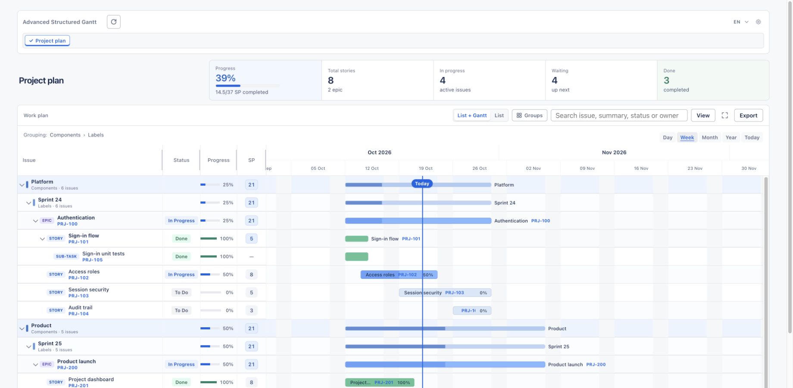This screenshot has width=793, height=388.
Task: Toggle the fullscreen icon next to View
Action: [724, 116]
